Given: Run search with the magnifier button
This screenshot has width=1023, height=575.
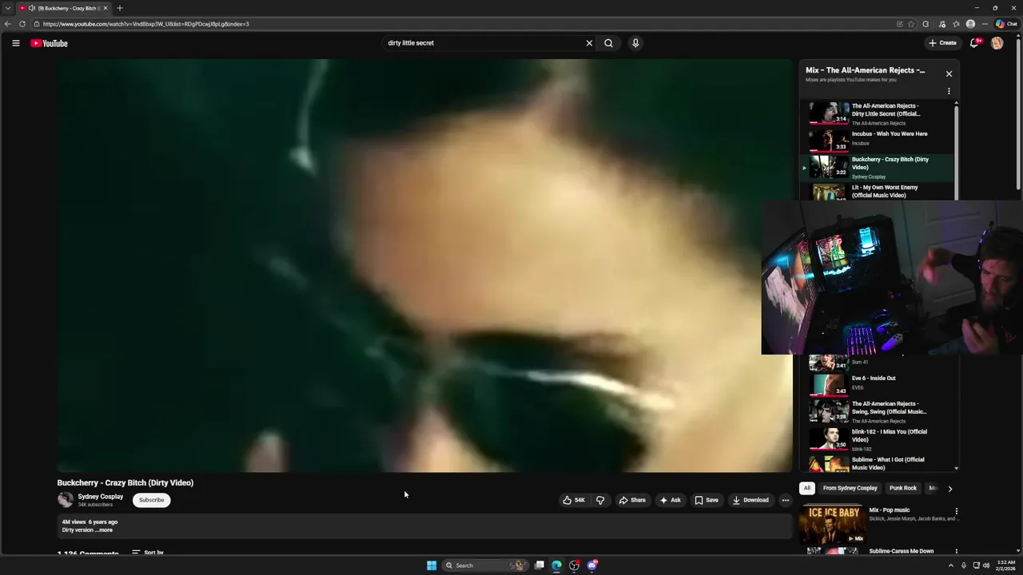Looking at the screenshot, I should click(x=608, y=43).
